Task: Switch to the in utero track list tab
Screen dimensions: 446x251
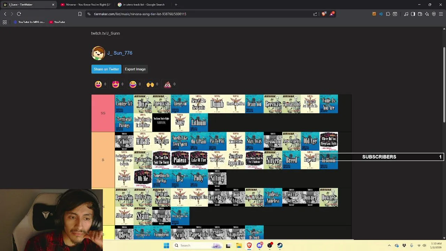Action: click(x=143, y=5)
